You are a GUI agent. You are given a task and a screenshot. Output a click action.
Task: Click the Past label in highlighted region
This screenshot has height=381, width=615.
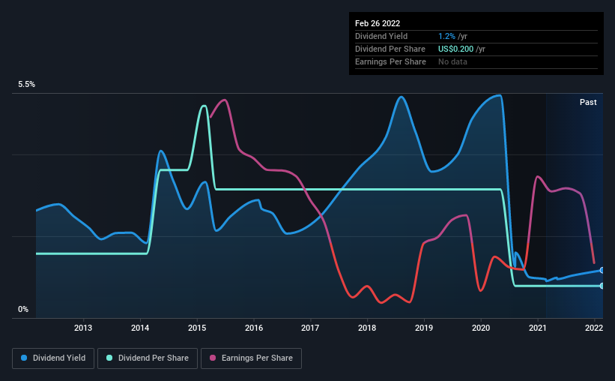(x=588, y=102)
